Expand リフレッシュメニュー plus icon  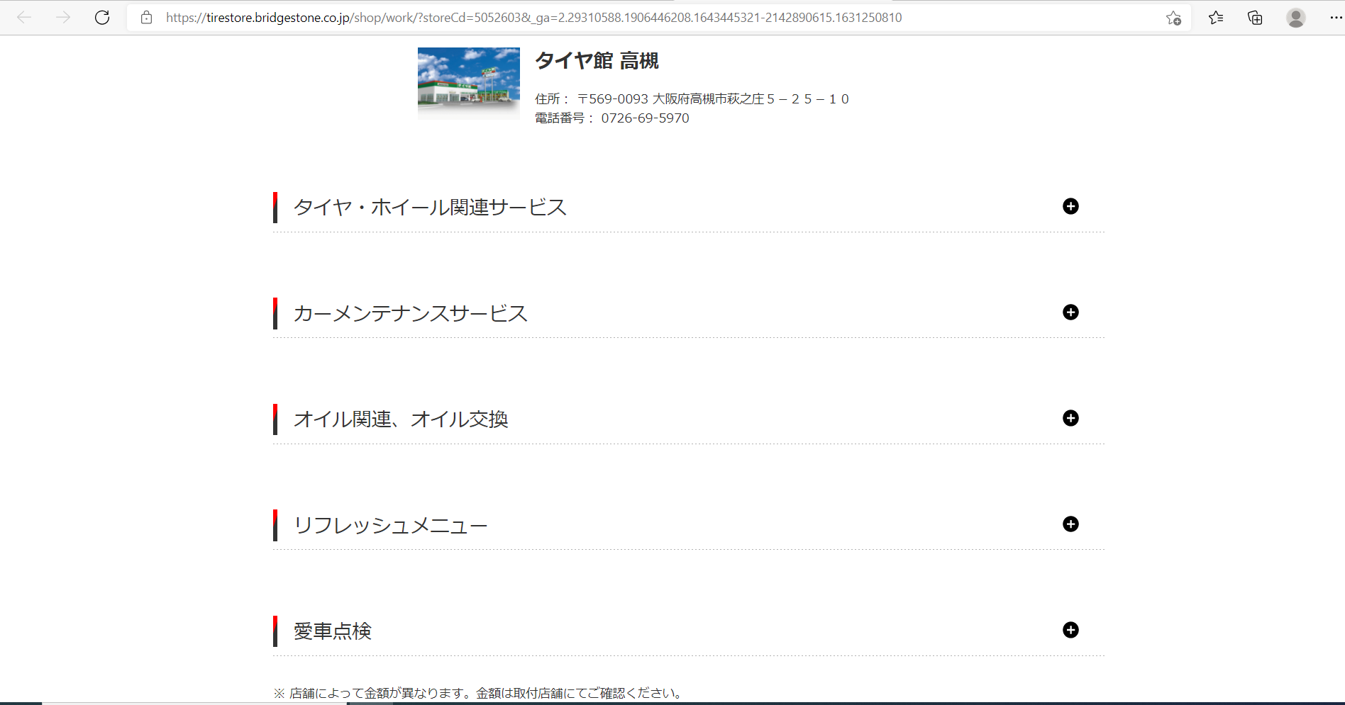point(1070,524)
